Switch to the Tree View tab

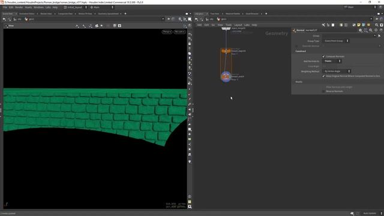(215, 14)
